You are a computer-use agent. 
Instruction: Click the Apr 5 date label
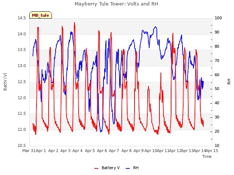[90, 151]
